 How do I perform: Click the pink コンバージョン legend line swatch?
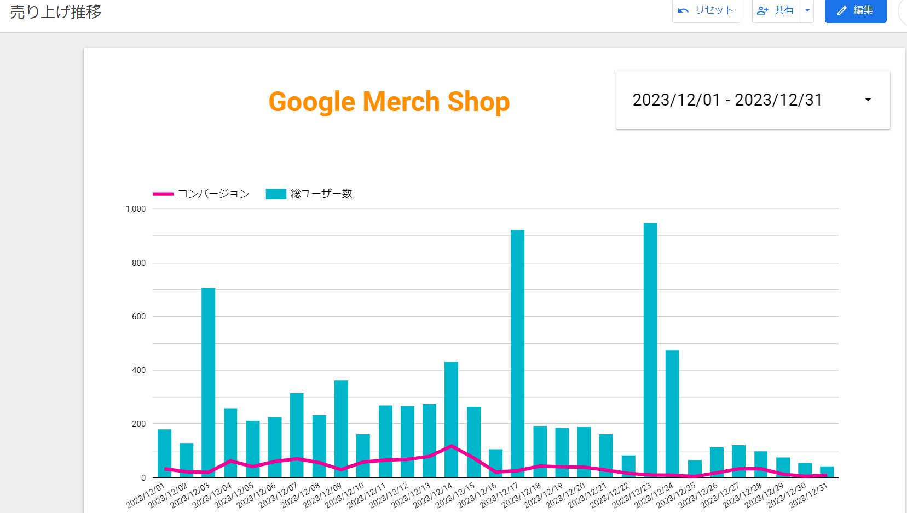[163, 194]
